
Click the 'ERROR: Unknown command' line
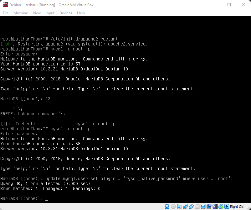[x=35, y=114]
